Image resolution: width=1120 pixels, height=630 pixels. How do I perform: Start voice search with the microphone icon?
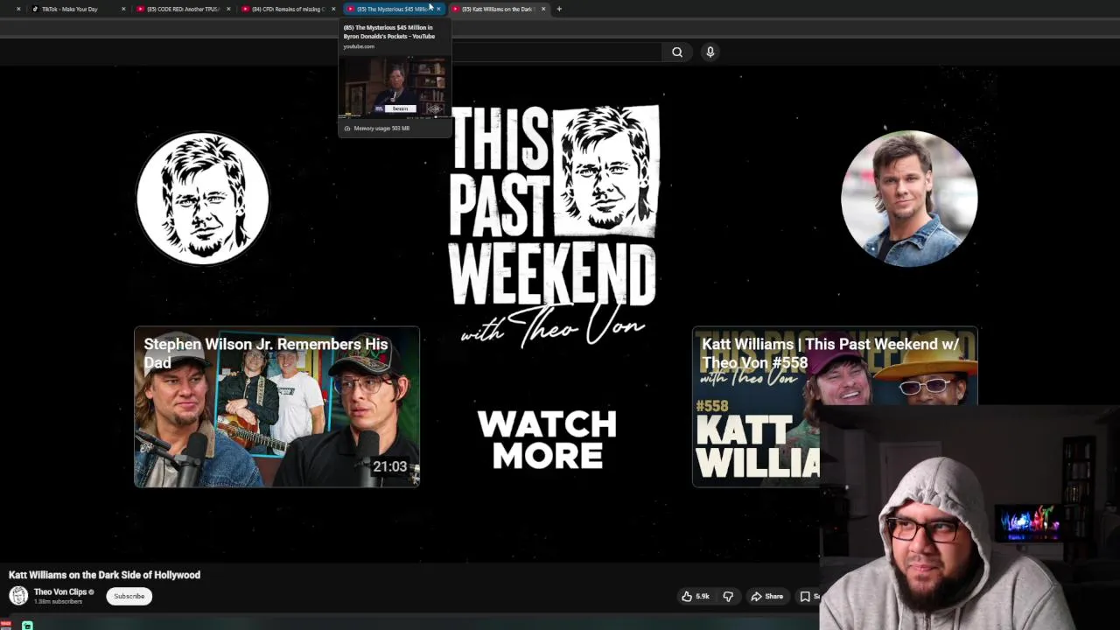710,52
